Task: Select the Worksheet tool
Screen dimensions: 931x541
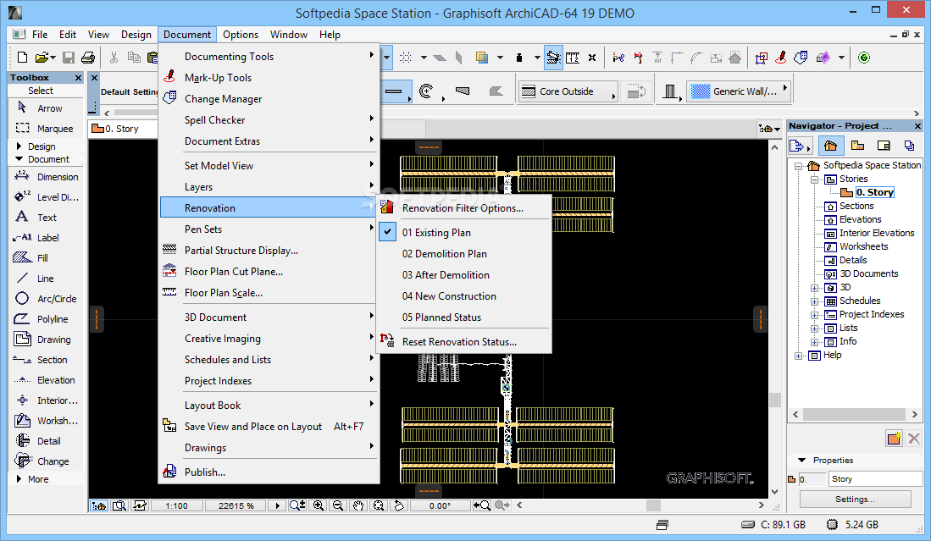Action: pos(47,421)
